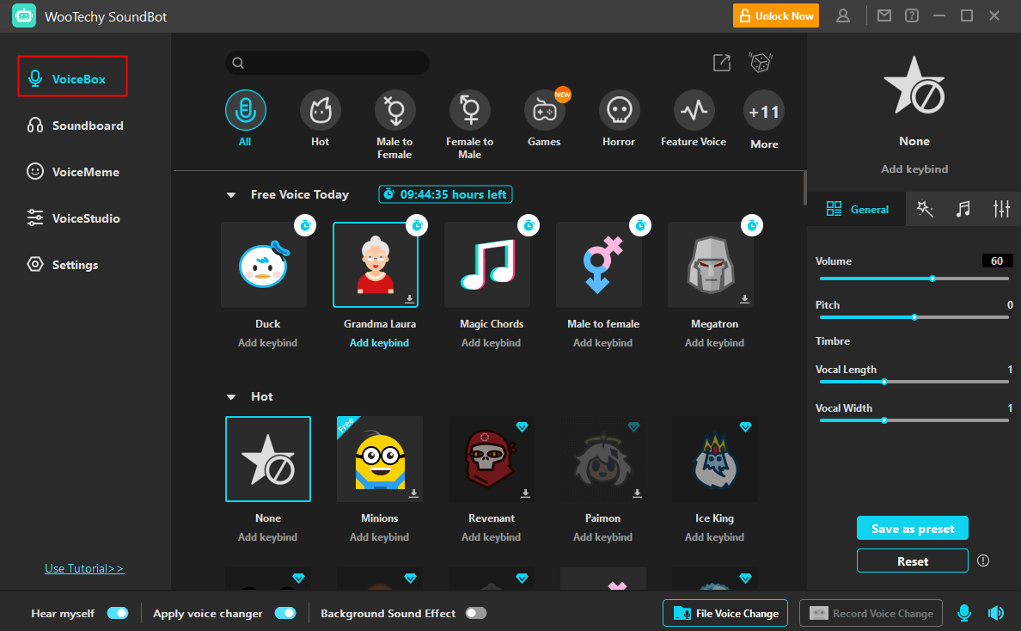The image size is (1021, 631).
Task: Open the user account icon
Action: (843, 15)
